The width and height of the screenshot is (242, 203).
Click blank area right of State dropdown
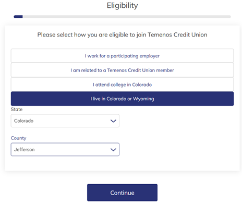pyautogui.click(x=176, y=121)
